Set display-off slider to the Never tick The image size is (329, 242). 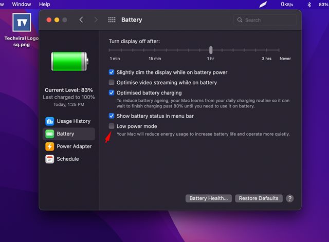(x=279, y=50)
